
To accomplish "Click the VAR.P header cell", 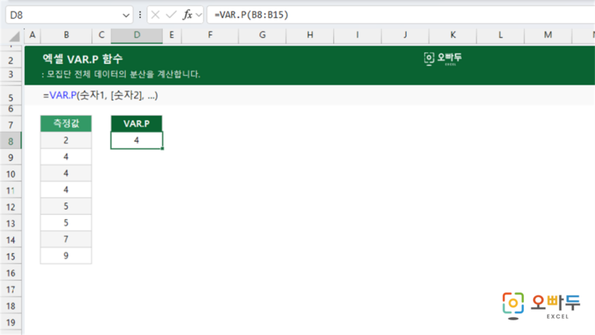I will tap(136, 123).
